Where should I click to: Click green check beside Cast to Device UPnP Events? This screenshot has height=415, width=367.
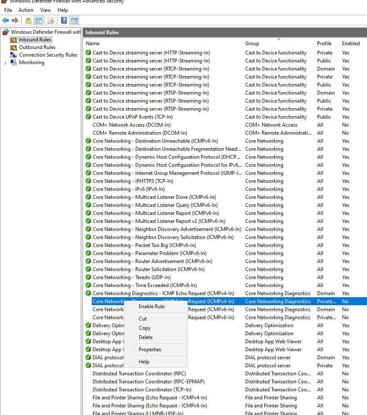(88, 117)
